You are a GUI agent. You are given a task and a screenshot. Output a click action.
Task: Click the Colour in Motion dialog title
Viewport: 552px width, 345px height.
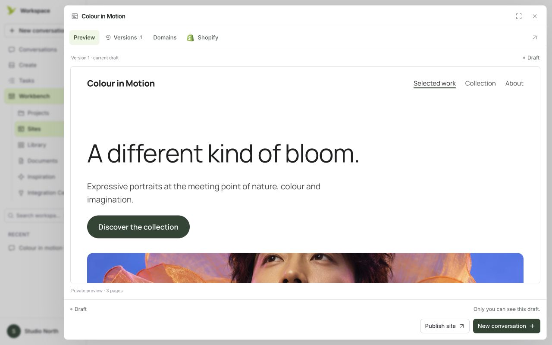coord(103,16)
